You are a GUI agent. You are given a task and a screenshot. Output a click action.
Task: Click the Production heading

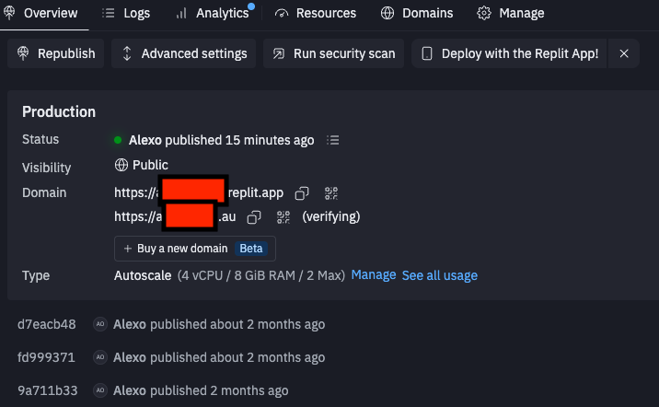pos(59,111)
